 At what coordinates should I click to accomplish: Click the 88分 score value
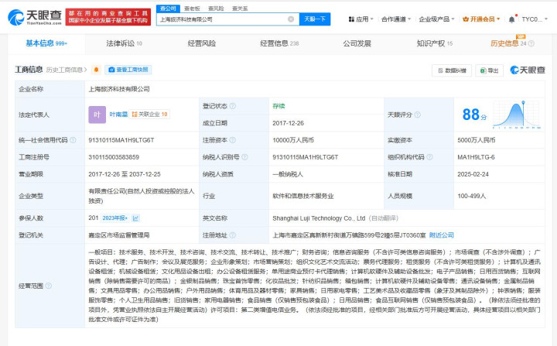[474, 115]
